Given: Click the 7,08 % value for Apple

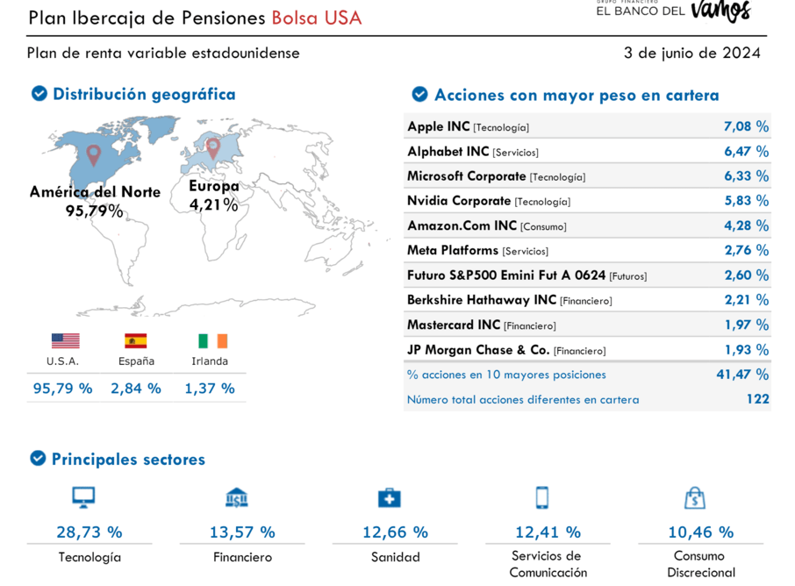Looking at the screenshot, I should (x=746, y=126).
